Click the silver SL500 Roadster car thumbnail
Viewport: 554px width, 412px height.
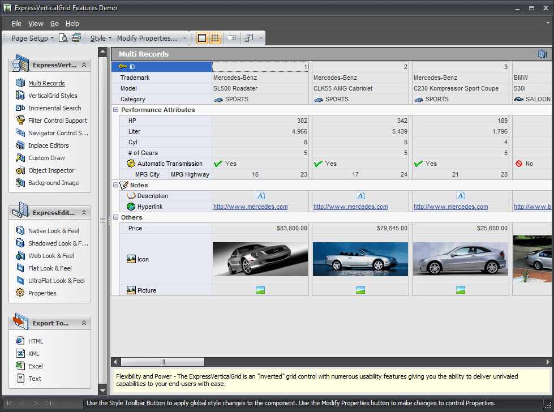(x=260, y=259)
